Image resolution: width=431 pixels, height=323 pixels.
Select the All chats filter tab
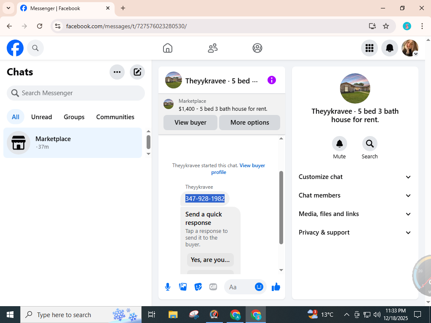tap(16, 117)
